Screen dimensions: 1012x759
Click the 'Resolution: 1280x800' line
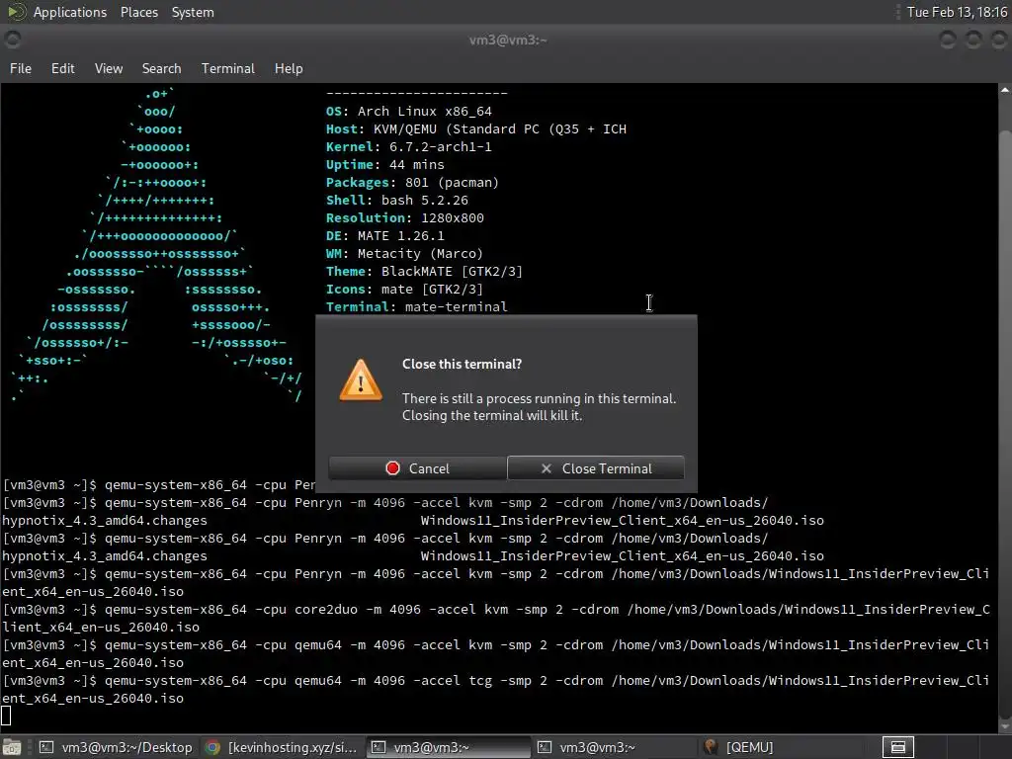pos(404,218)
